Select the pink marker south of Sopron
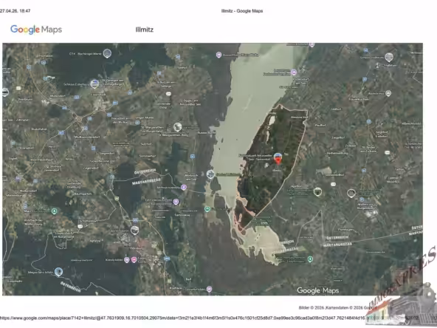The width and height of the screenshot is (437, 328). (x=134, y=260)
